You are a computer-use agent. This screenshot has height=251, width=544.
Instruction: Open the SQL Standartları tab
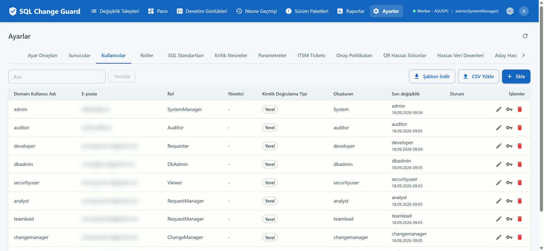coord(186,55)
